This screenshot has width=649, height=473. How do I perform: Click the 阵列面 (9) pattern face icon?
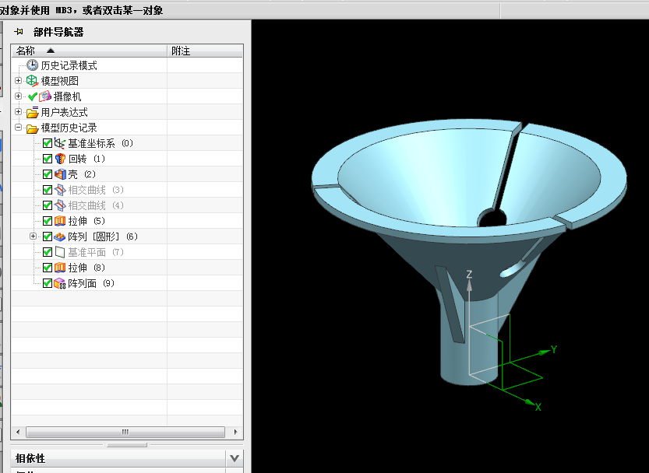tap(60, 283)
